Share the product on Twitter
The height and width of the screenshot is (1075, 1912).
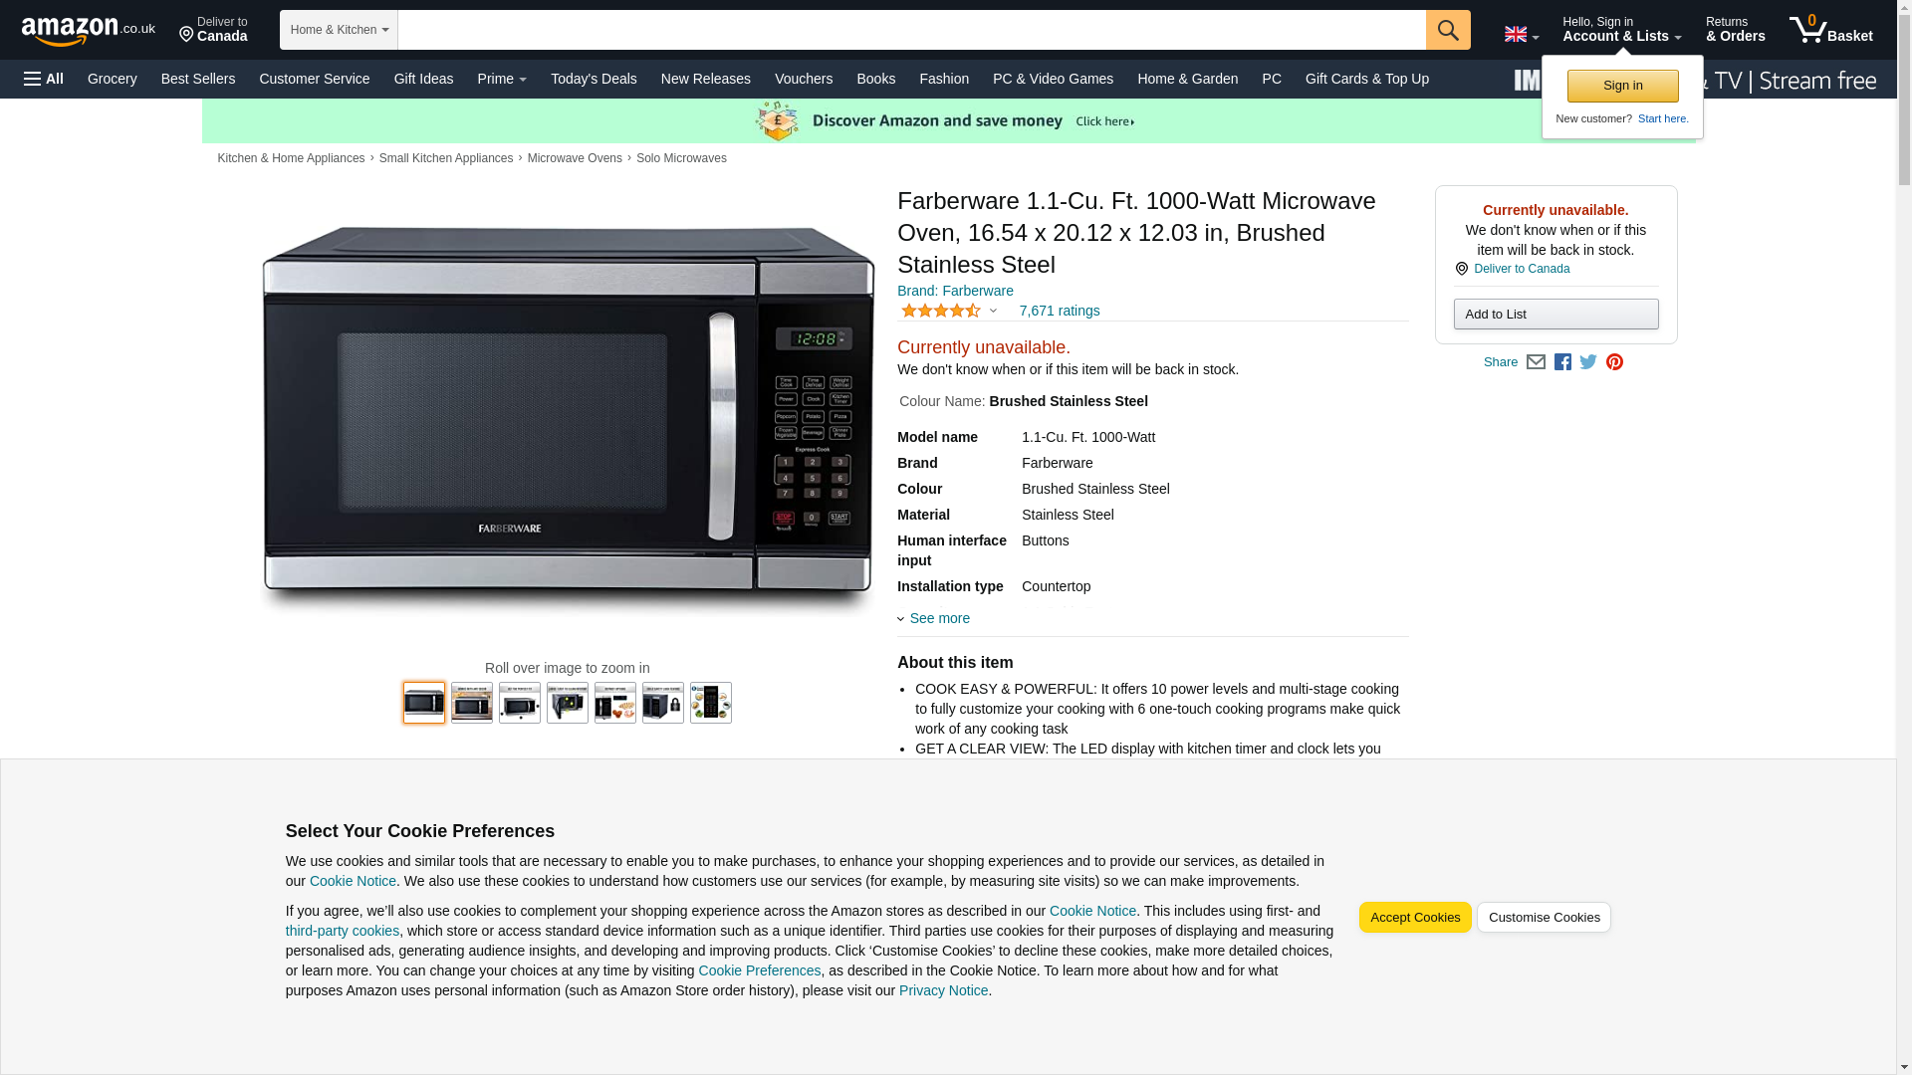click(x=1588, y=362)
